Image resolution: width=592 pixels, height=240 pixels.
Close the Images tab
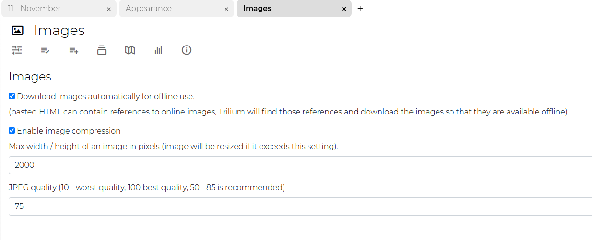tap(344, 9)
